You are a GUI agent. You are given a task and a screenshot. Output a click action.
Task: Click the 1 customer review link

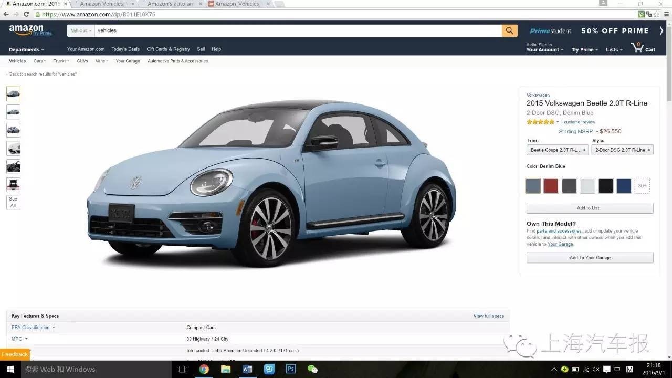click(x=578, y=122)
